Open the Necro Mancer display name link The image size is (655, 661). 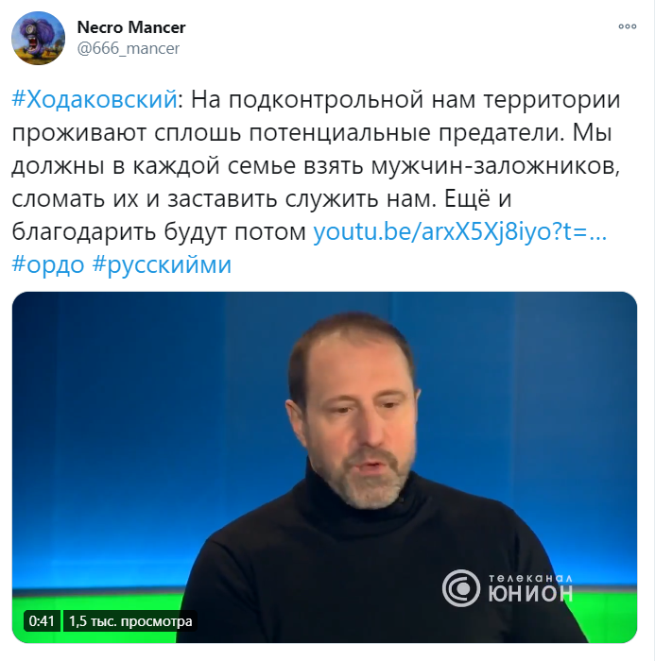point(131,27)
